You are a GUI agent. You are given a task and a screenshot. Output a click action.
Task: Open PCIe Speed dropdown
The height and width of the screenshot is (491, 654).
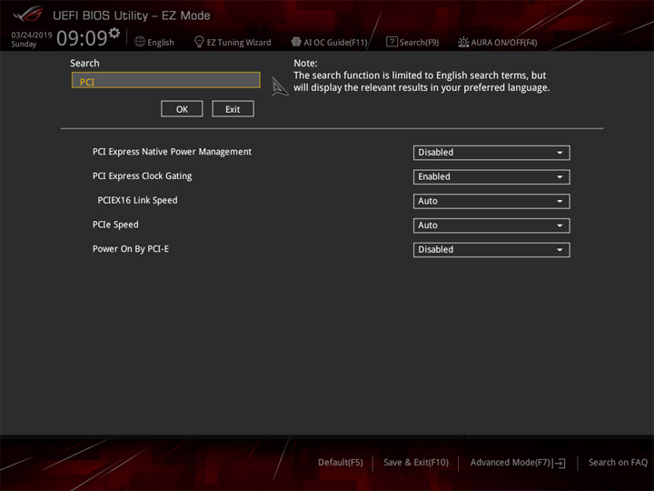point(491,225)
